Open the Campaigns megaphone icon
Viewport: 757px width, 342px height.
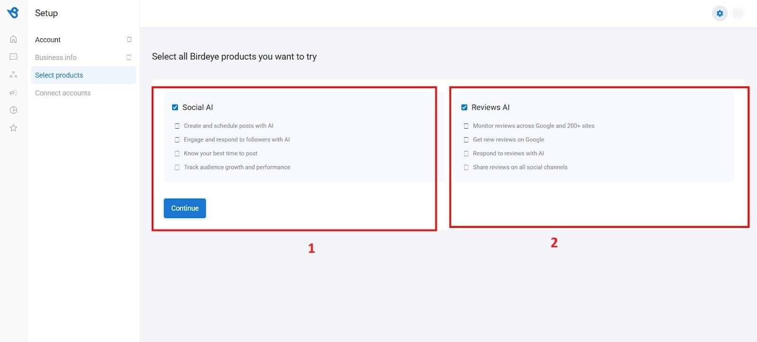(13, 92)
